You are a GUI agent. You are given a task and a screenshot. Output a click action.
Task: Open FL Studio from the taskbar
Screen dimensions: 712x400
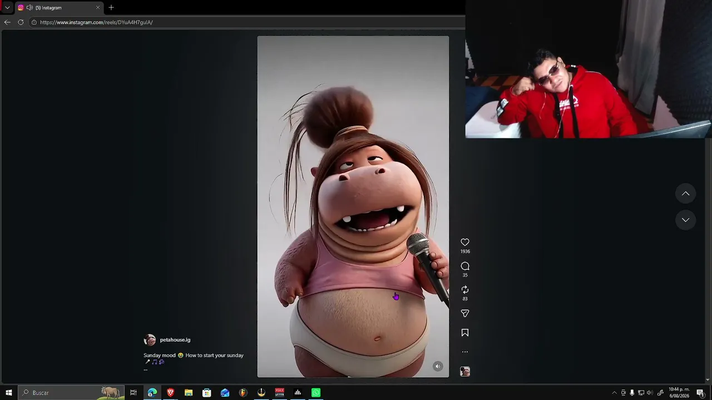point(243,393)
